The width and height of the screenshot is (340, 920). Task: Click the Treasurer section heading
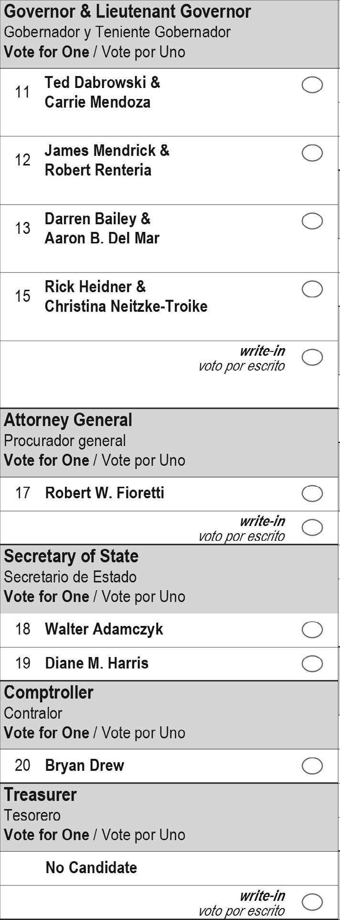[40, 794]
